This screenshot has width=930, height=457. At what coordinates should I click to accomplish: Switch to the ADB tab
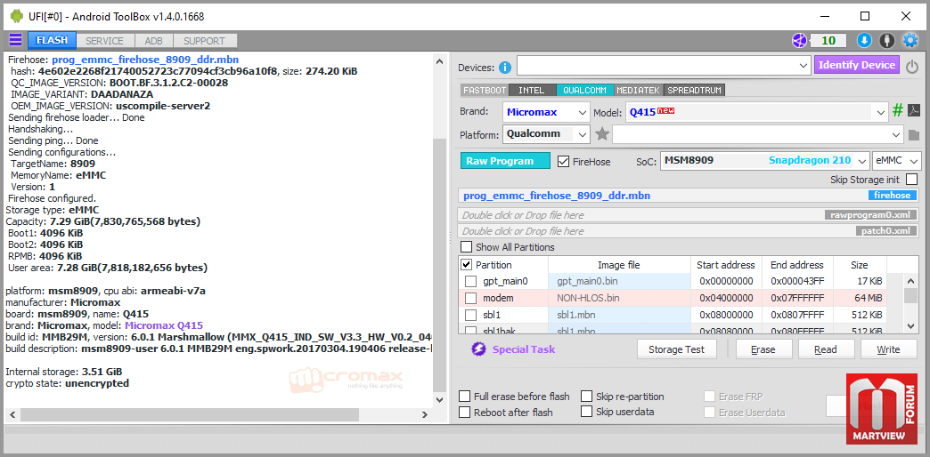click(x=153, y=41)
